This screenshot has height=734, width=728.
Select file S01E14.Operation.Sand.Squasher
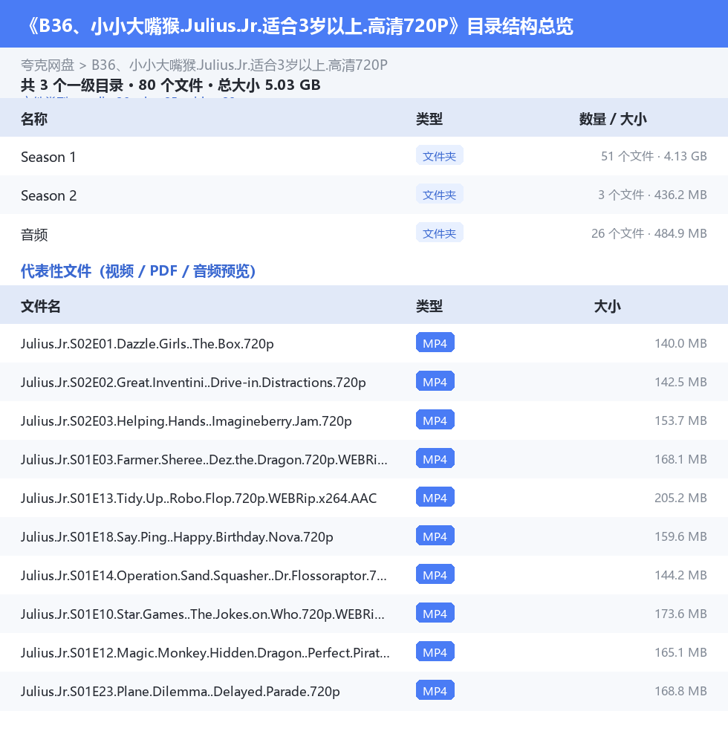click(x=204, y=576)
